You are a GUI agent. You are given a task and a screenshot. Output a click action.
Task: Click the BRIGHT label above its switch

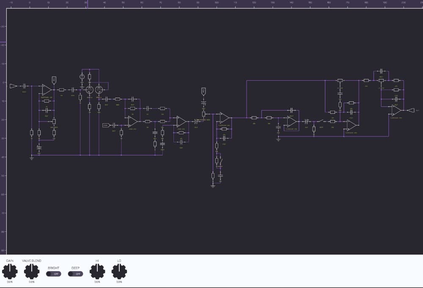pyautogui.click(x=53, y=268)
